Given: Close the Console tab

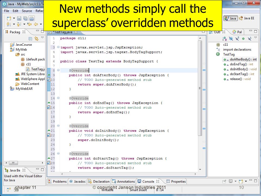Looking at the screenshot, I should coord(158,181).
